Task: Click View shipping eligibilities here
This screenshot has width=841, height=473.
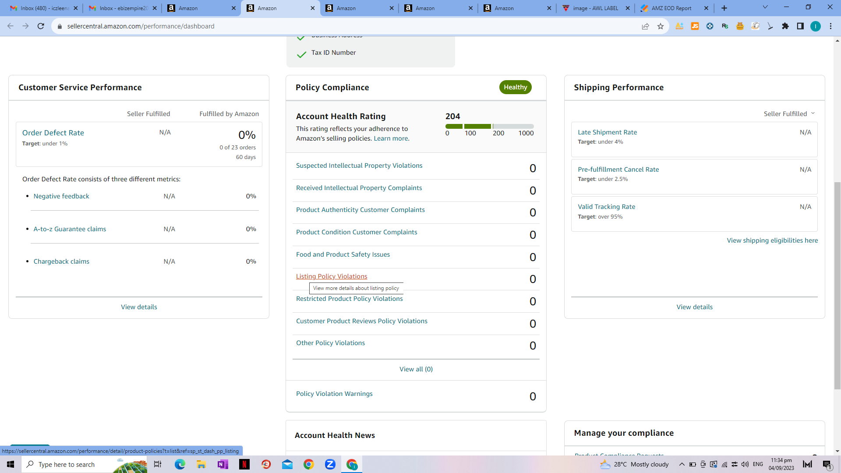Action: pyautogui.click(x=772, y=240)
